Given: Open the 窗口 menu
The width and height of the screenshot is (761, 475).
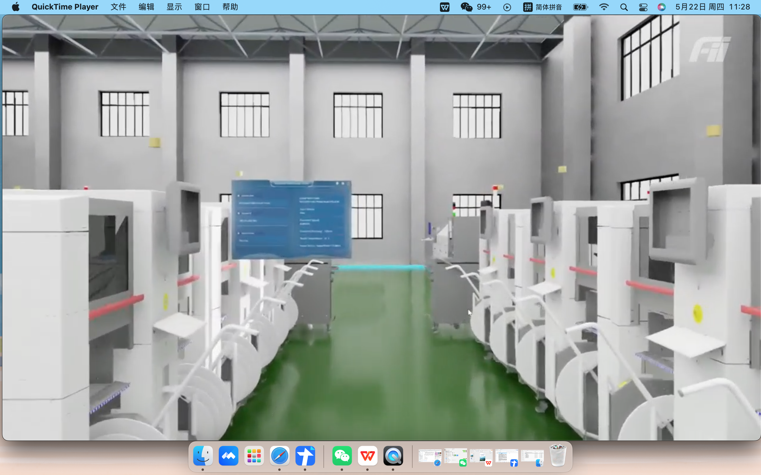Looking at the screenshot, I should pyautogui.click(x=202, y=7).
